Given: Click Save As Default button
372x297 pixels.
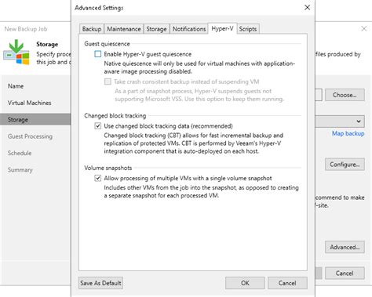Looking at the screenshot, I should pyautogui.click(x=100, y=283).
